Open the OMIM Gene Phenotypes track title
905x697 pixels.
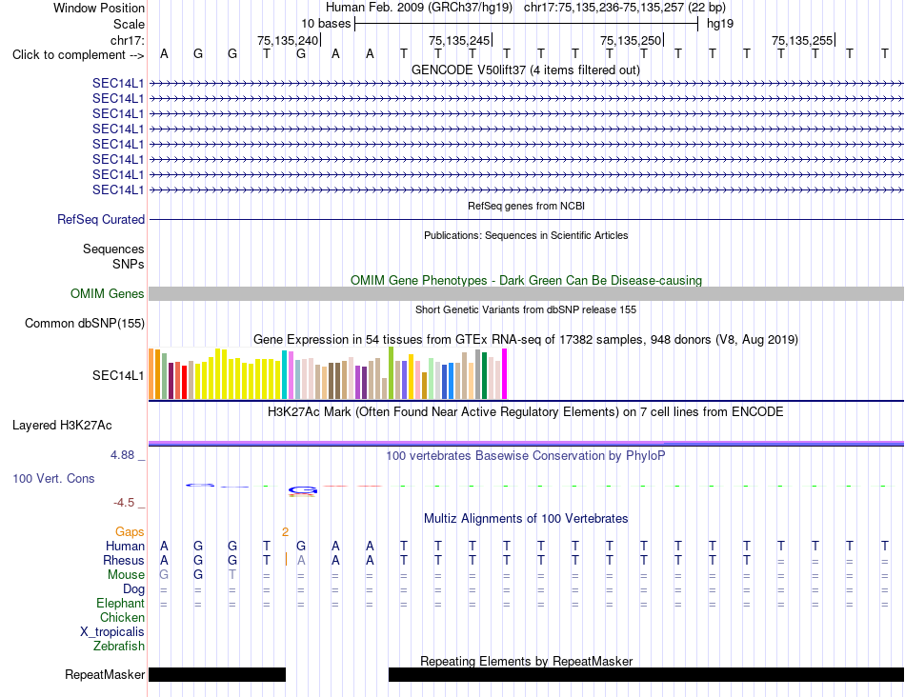tap(526, 280)
